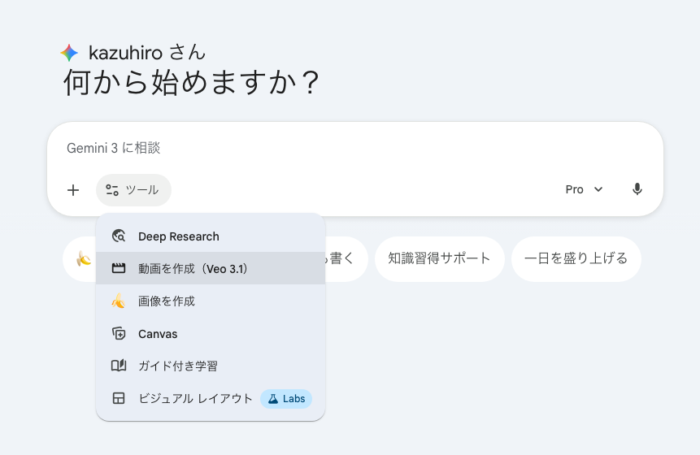The width and height of the screenshot is (700, 455).
Task: Click the 一日を盛り上げる suggestion chip
Action: click(x=576, y=259)
